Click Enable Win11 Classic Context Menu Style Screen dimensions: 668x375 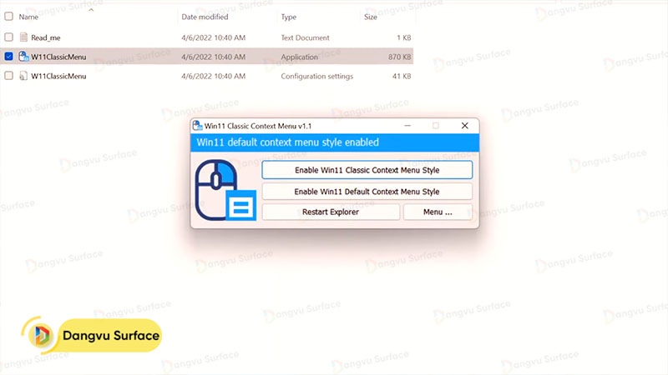(367, 170)
